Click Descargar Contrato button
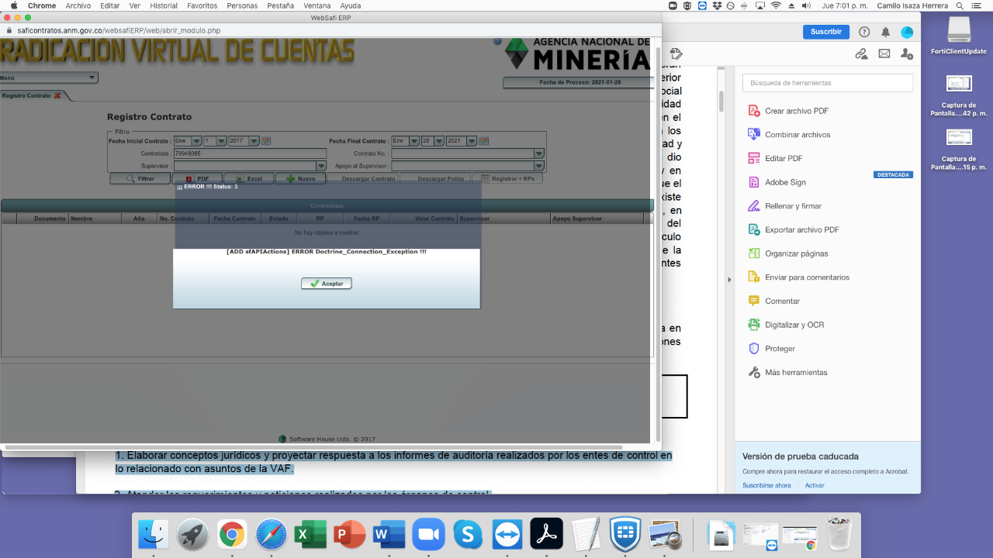993x558 pixels. 362,178
